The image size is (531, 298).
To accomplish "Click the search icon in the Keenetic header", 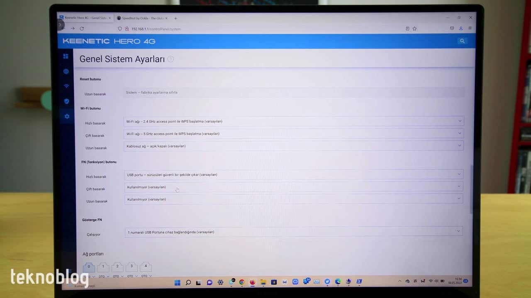I will 462,41.
